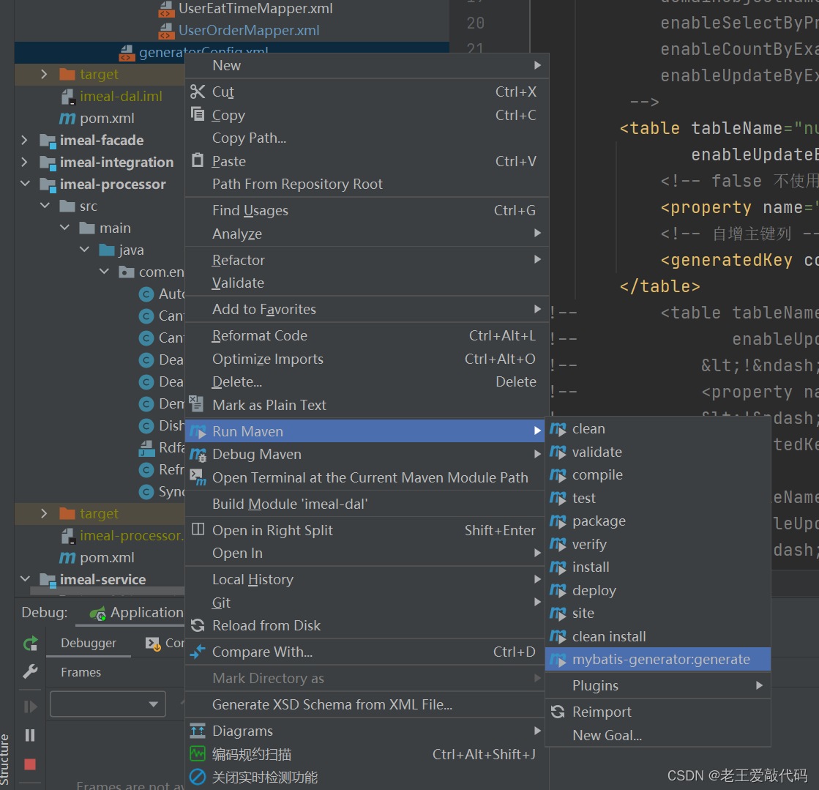Screen dimensions: 819x790
Task: Choose Validate in context menu
Action: click(367, 283)
